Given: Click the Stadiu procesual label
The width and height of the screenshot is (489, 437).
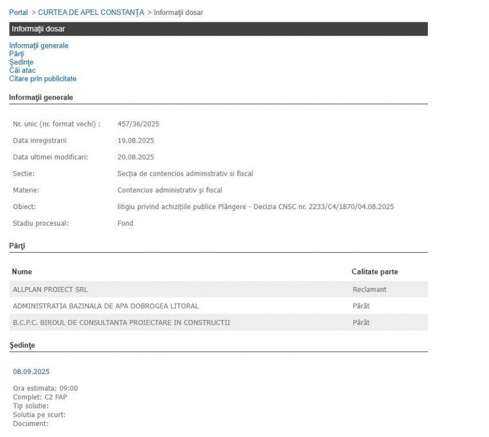Looking at the screenshot, I should pyautogui.click(x=41, y=223).
